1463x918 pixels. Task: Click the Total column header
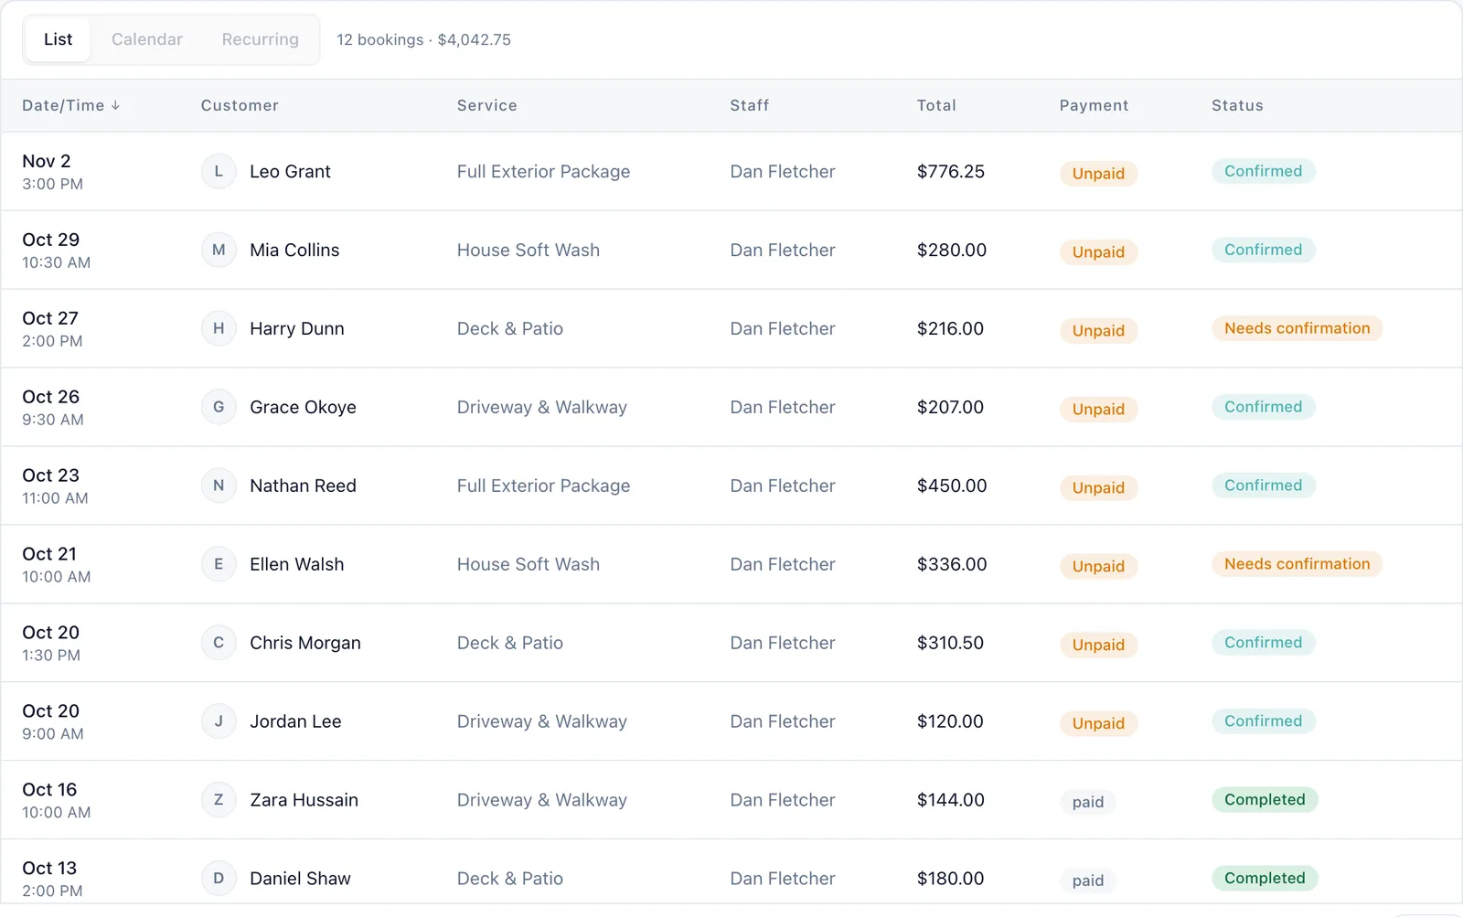pyautogui.click(x=936, y=105)
